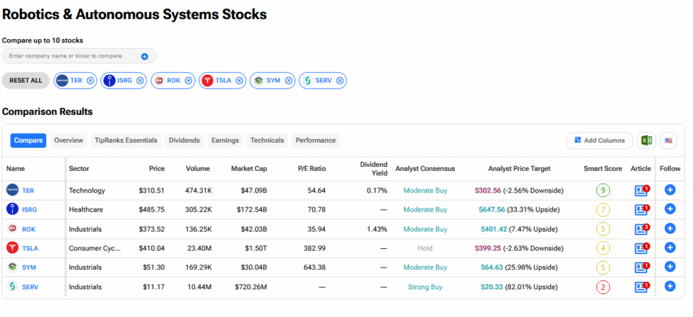
Task: Open the article icon for ROK
Action: point(641,229)
